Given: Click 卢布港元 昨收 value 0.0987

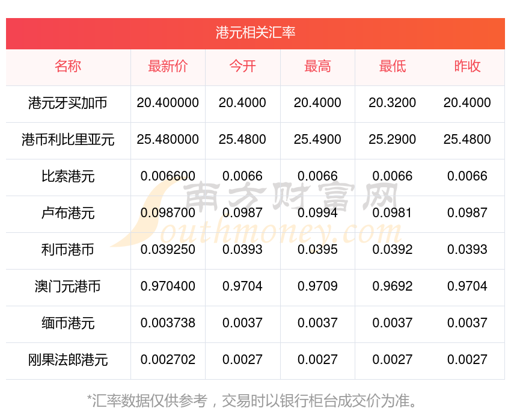Looking at the screenshot, I should click(467, 213).
